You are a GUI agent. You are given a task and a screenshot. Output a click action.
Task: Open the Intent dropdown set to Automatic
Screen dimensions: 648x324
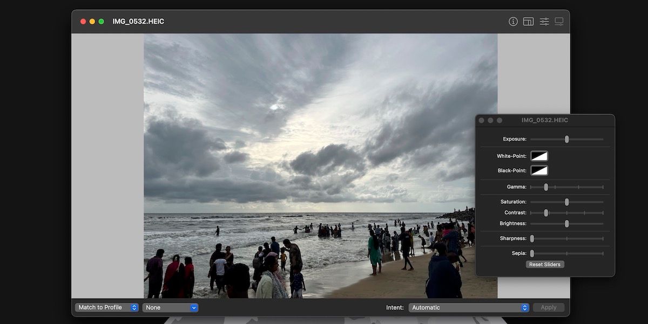coord(468,307)
